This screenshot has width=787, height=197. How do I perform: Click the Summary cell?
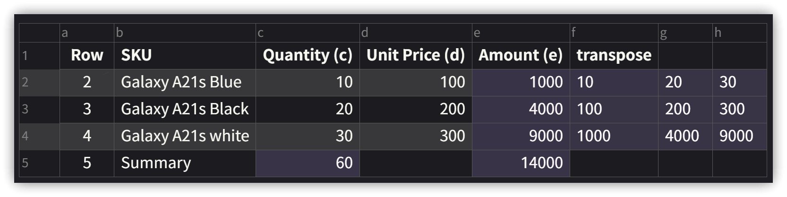pyautogui.click(x=185, y=163)
